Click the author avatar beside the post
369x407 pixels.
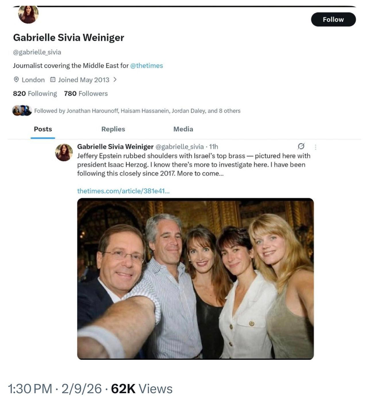(64, 152)
